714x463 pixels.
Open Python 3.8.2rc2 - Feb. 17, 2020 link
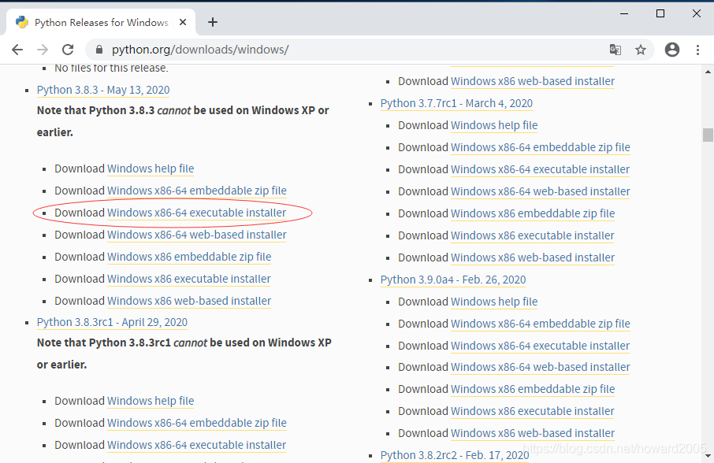pos(455,455)
